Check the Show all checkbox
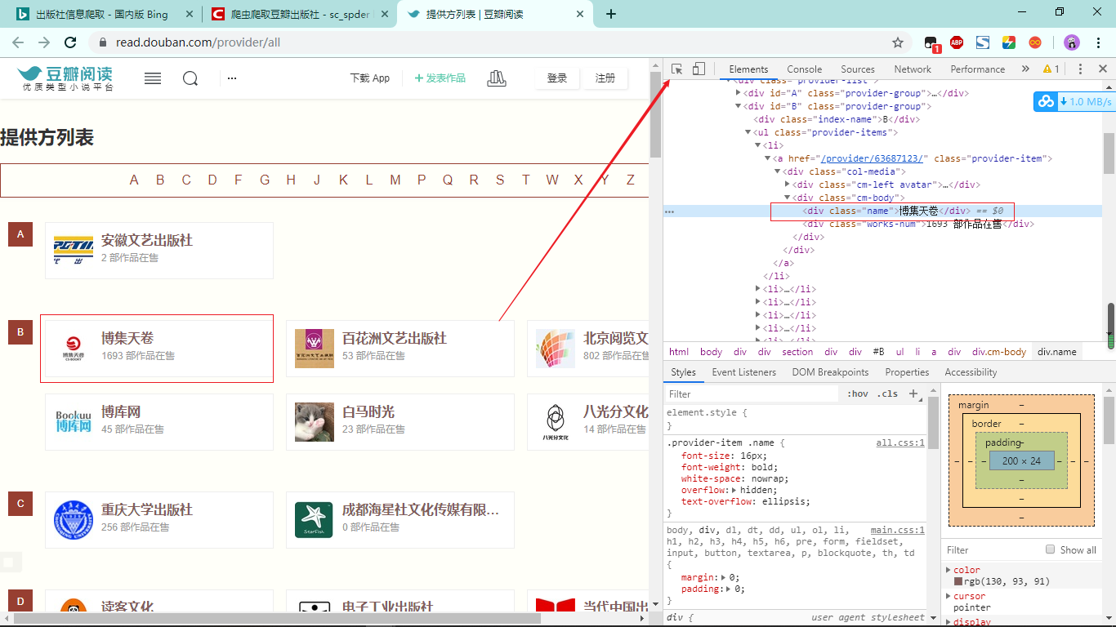 click(1051, 549)
